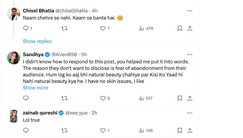
Task: Open more options on Sandhya's tweet
Action: point(190,55)
